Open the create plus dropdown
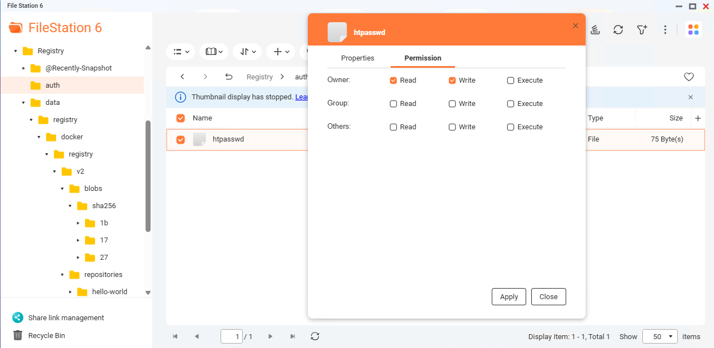This screenshot has width=714, height=348. (x=281, y=52)
